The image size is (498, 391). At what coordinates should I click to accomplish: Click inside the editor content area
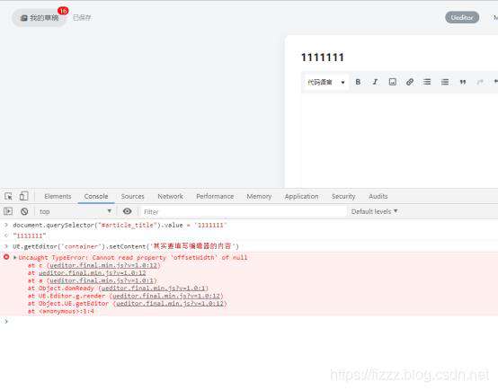coord(399,140)
